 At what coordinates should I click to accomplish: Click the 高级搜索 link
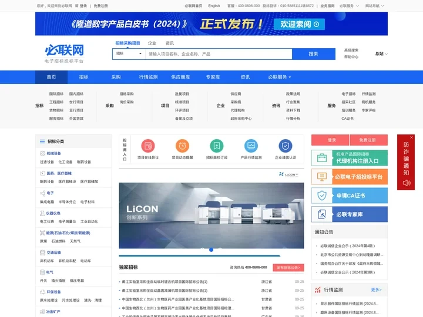[x=351, y=50]
